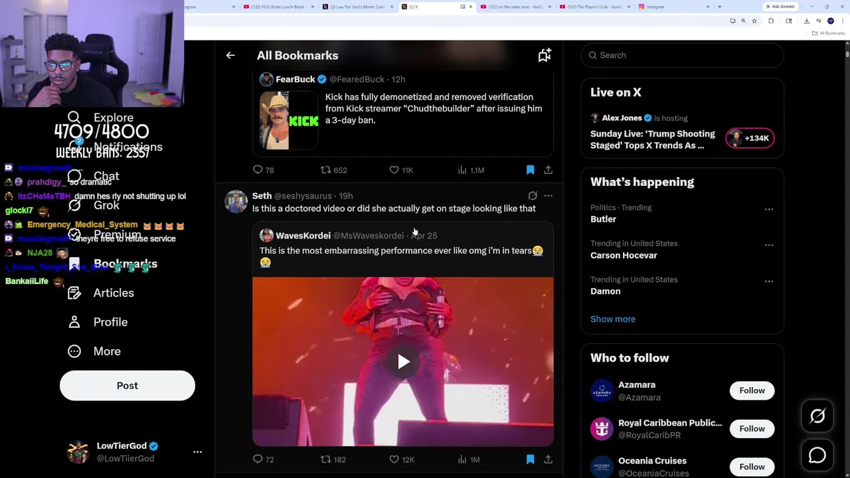Go back using the All Bookmarks arrow
850x478 pixels.
point(230,56)
